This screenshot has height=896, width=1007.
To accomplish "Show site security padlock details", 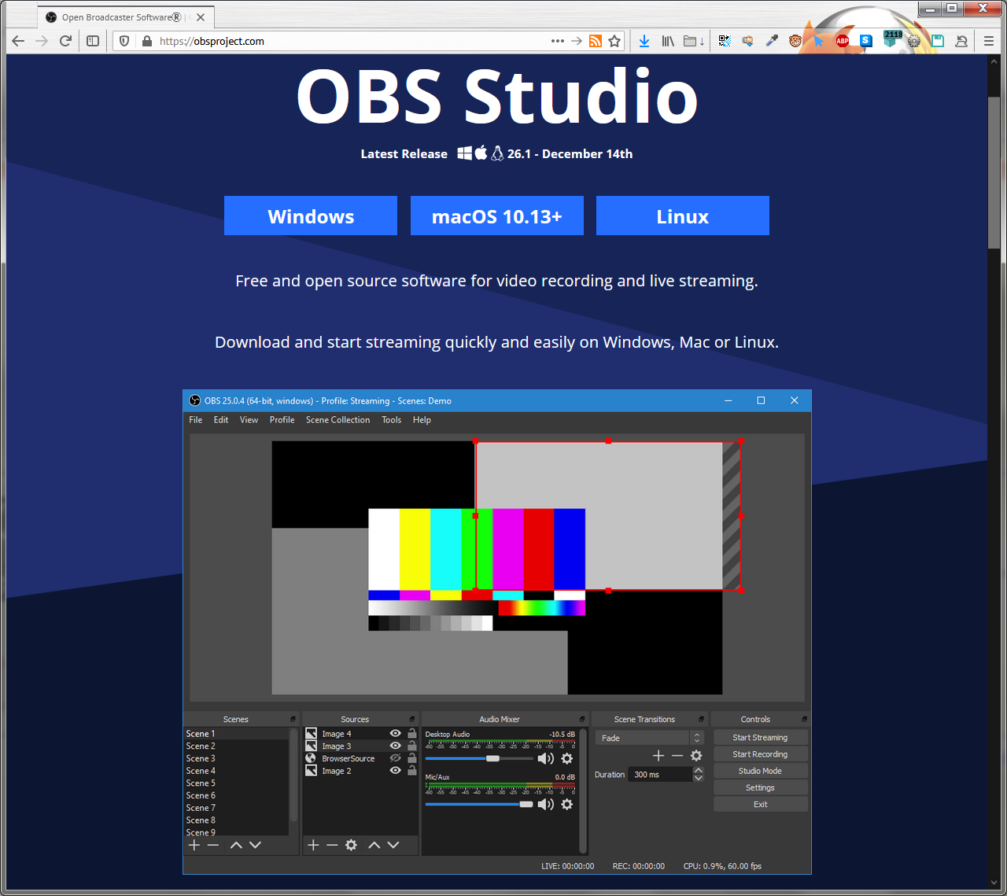I will 146,41.
